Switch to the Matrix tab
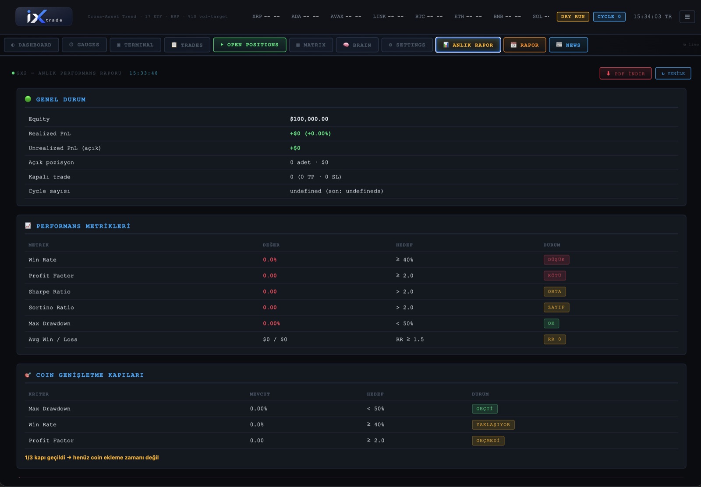This screenshot has width=701, height=487. coord(311,45)
